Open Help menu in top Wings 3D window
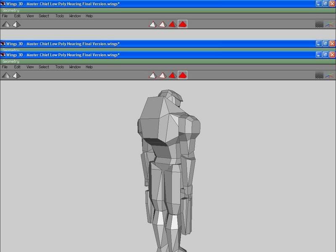This screenshot has height=252, width=336. tap(89, 16)
